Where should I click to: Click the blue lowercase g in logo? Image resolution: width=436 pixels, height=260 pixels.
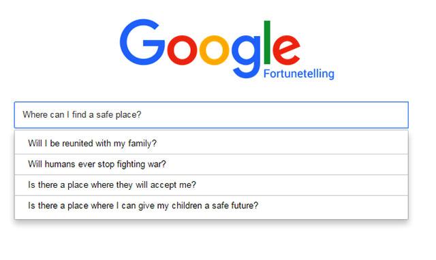click(246, 56)
